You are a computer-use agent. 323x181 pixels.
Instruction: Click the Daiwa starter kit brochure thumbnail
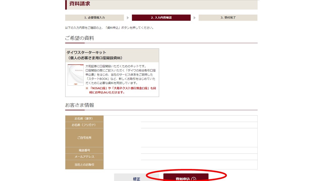tap(75, 75)
